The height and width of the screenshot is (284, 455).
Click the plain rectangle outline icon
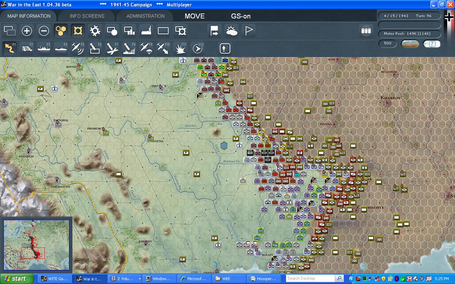tap(163, 31)
